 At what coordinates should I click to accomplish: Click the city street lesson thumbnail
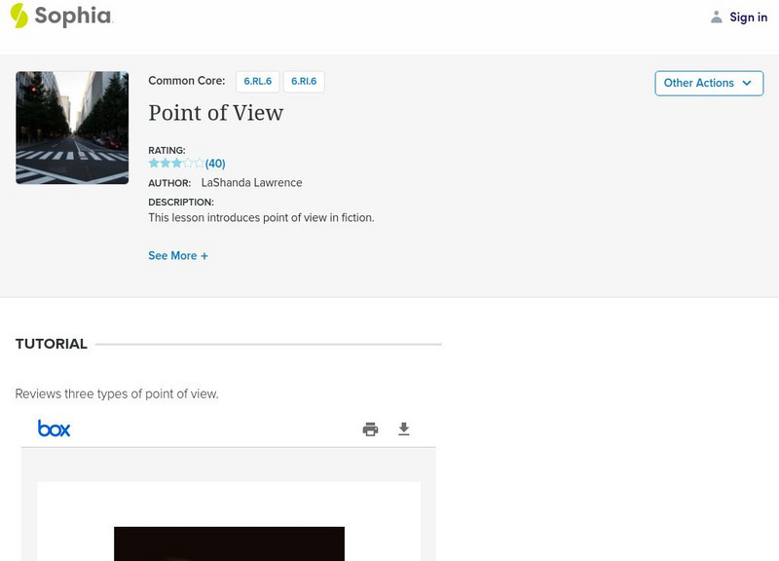(71, 127)
